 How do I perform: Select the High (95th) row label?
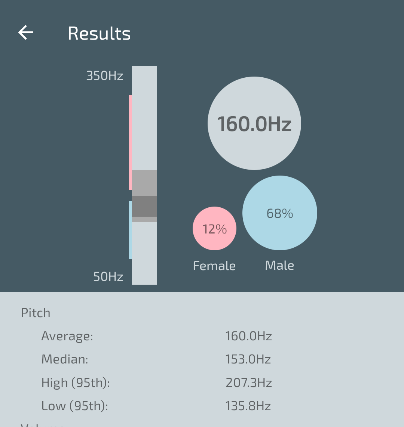76,383
